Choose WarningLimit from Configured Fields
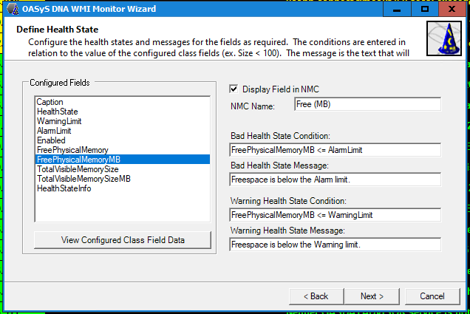The image size is (470, 314). pyautogui.click(x=59, y=121)
